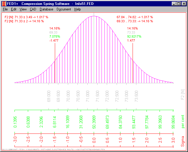The image size is (188, 152).
Task: Click the red text 'F2 [N]: 71.33 ± 2 -> 14.16 %'
Action: tap(24, 21)
